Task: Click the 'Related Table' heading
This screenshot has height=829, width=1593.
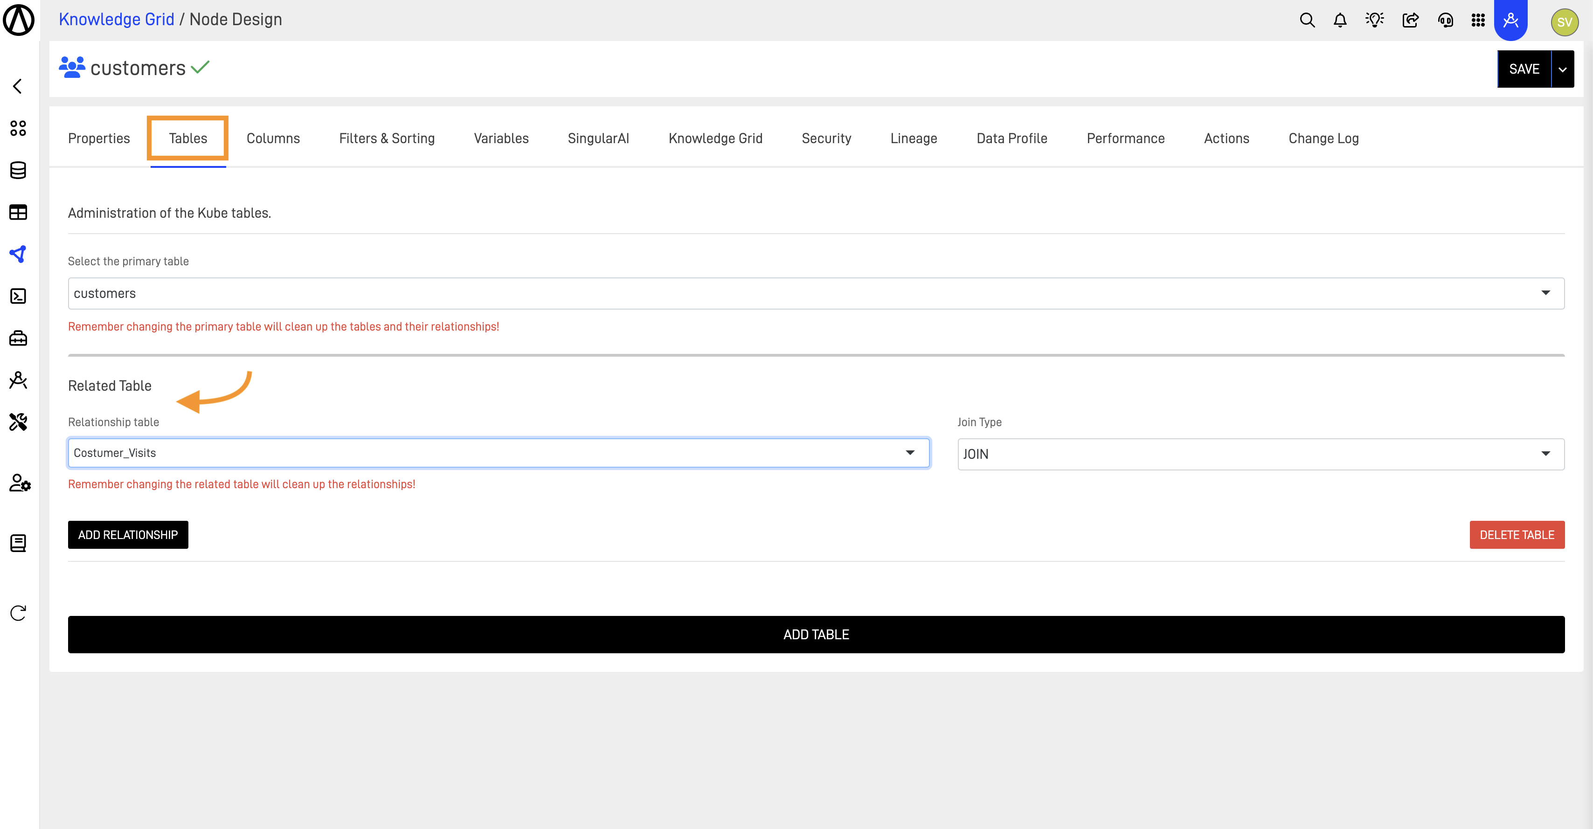Action: (x=110, y=386)
